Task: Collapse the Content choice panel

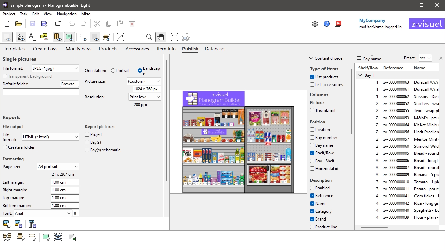Action: pos(311,58)
